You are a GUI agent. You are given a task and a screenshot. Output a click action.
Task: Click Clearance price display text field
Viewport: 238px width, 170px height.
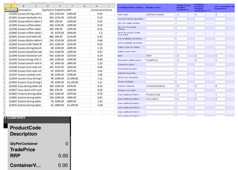coord(160,64)
